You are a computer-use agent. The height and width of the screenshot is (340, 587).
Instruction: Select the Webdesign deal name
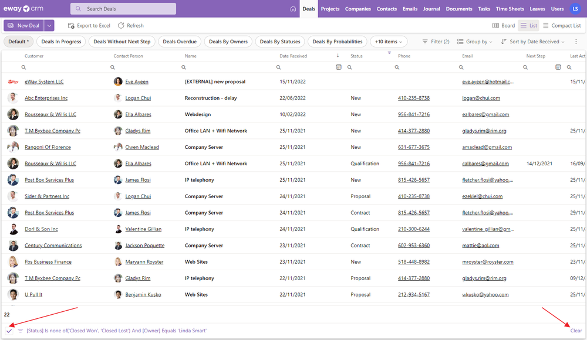click(198, 114)
